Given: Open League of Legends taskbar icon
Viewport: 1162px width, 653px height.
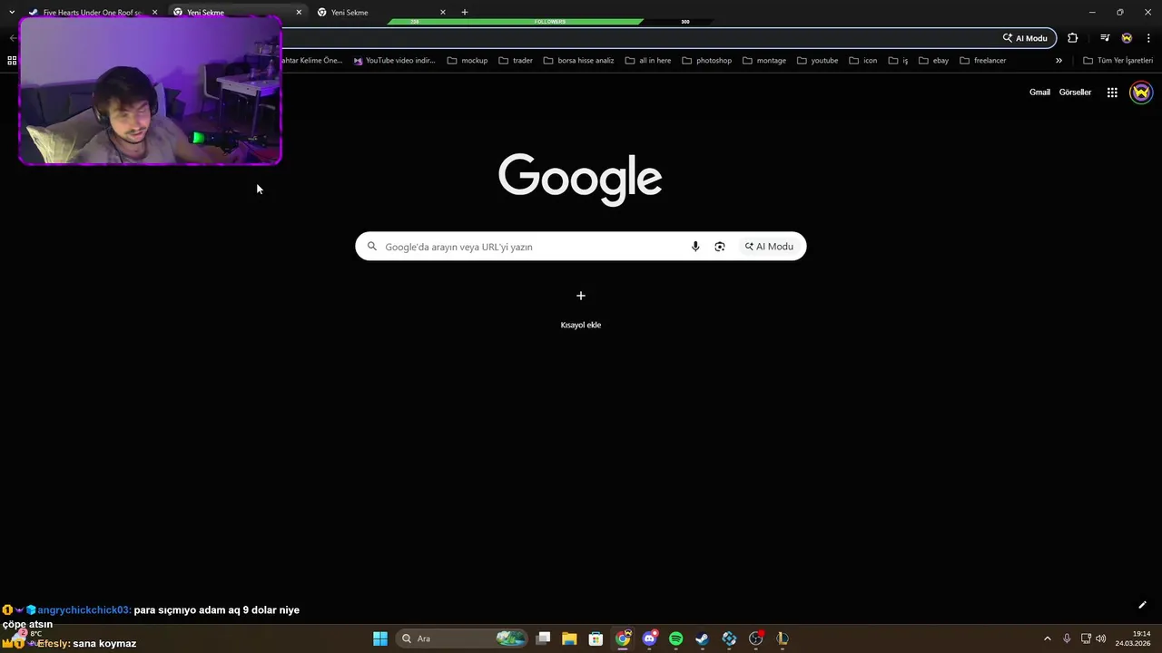Looking at the screenshot, I should 782,638.
